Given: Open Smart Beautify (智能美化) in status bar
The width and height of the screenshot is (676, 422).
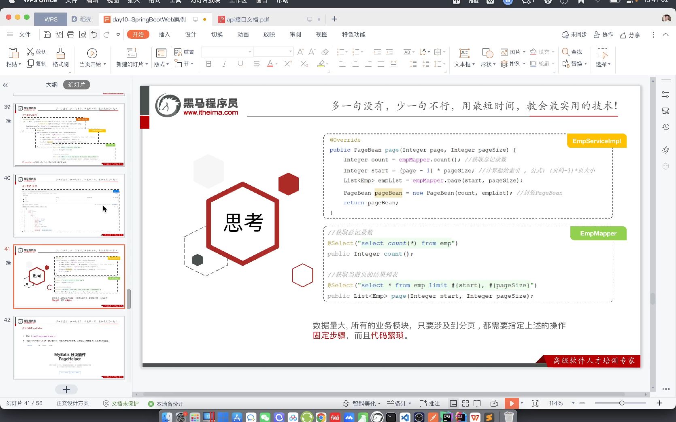Looking at the screenshot, I should click(361, 403).
